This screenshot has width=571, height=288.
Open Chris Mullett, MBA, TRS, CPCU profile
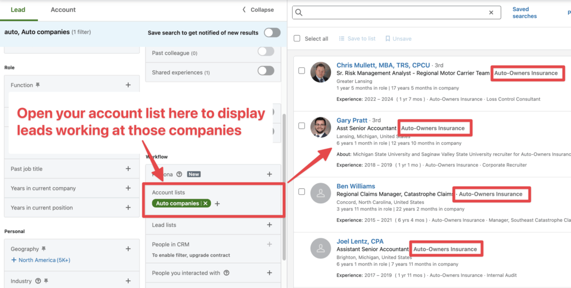tap(383, 65)
